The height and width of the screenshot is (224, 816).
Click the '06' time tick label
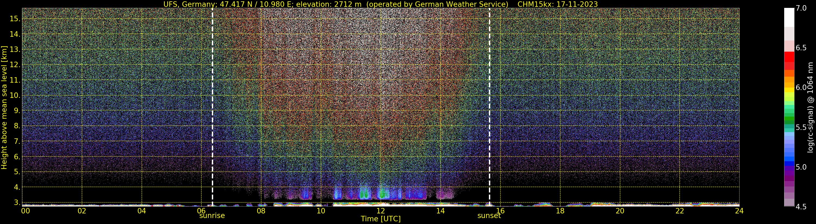click(x=201, y=211)
